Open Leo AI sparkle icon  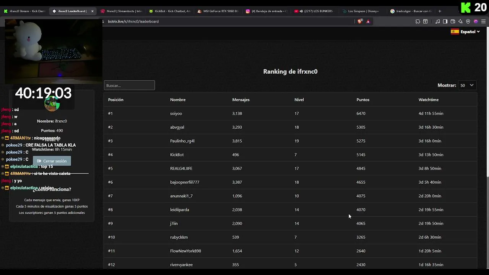[460, 21]
